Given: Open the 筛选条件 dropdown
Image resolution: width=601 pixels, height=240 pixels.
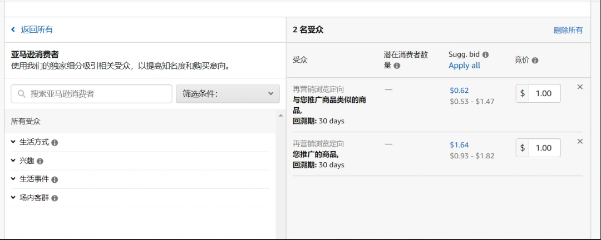Looking at the screenshot, I should [x=228, y=94].
